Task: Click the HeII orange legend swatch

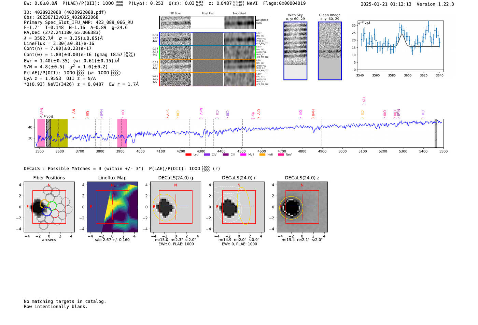Action: click(262, 154)
